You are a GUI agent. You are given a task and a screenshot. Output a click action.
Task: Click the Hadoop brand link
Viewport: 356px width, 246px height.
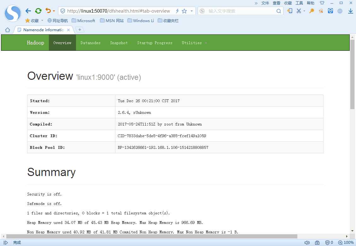(35, 43)
